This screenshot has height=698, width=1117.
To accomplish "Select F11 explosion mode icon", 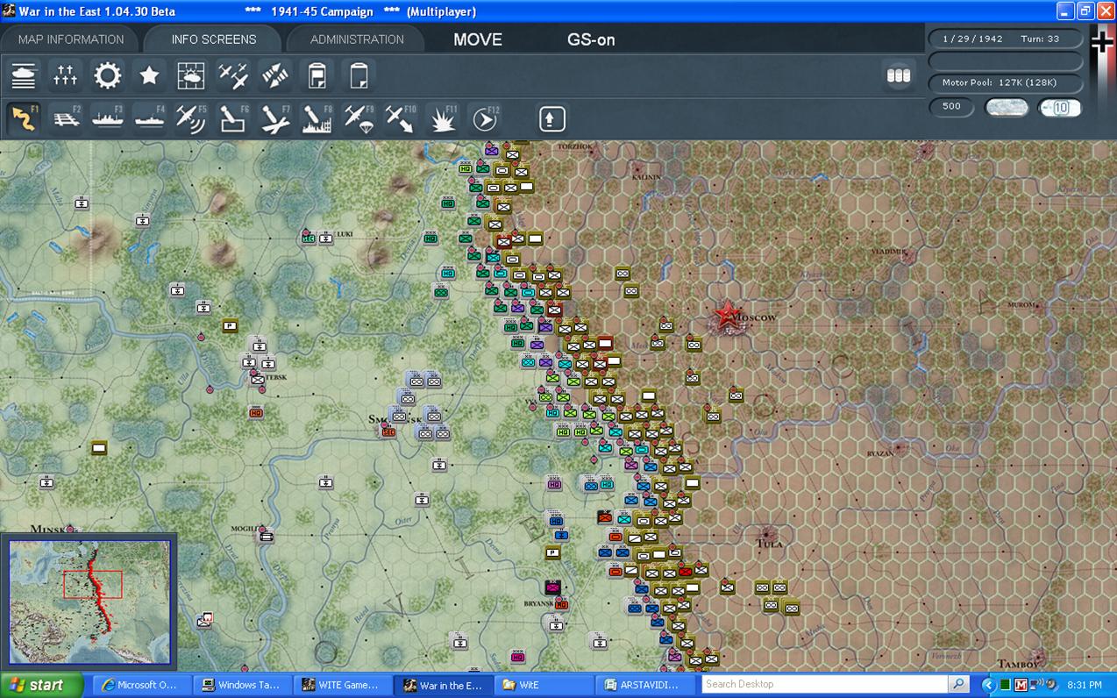I will click(443, 118).
